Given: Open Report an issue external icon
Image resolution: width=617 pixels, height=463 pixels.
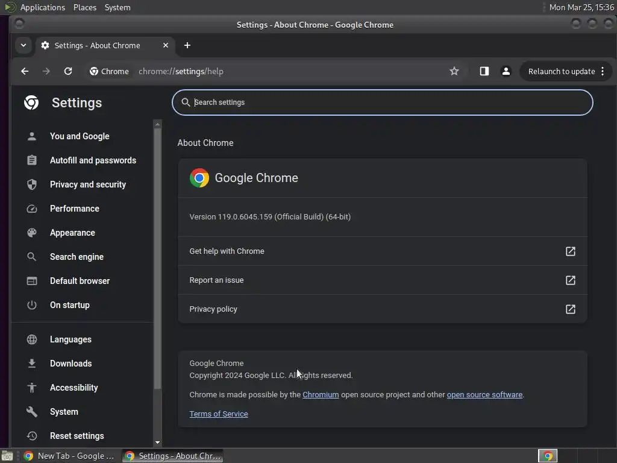Looking at the screenshot, I should pos(571,280).
